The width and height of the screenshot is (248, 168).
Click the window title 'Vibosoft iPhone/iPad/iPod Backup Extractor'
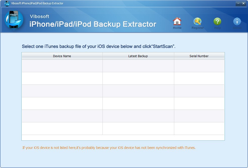click(37, 3)
